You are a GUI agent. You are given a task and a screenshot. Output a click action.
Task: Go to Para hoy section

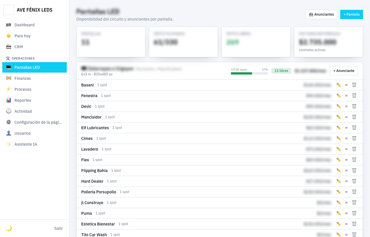point(34,36)
